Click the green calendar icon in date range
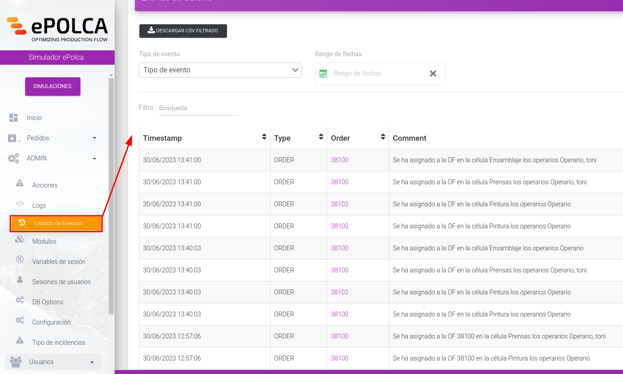 [323, 73]
